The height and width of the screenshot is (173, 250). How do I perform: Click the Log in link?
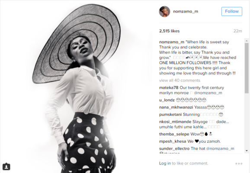tap(165, 163)
